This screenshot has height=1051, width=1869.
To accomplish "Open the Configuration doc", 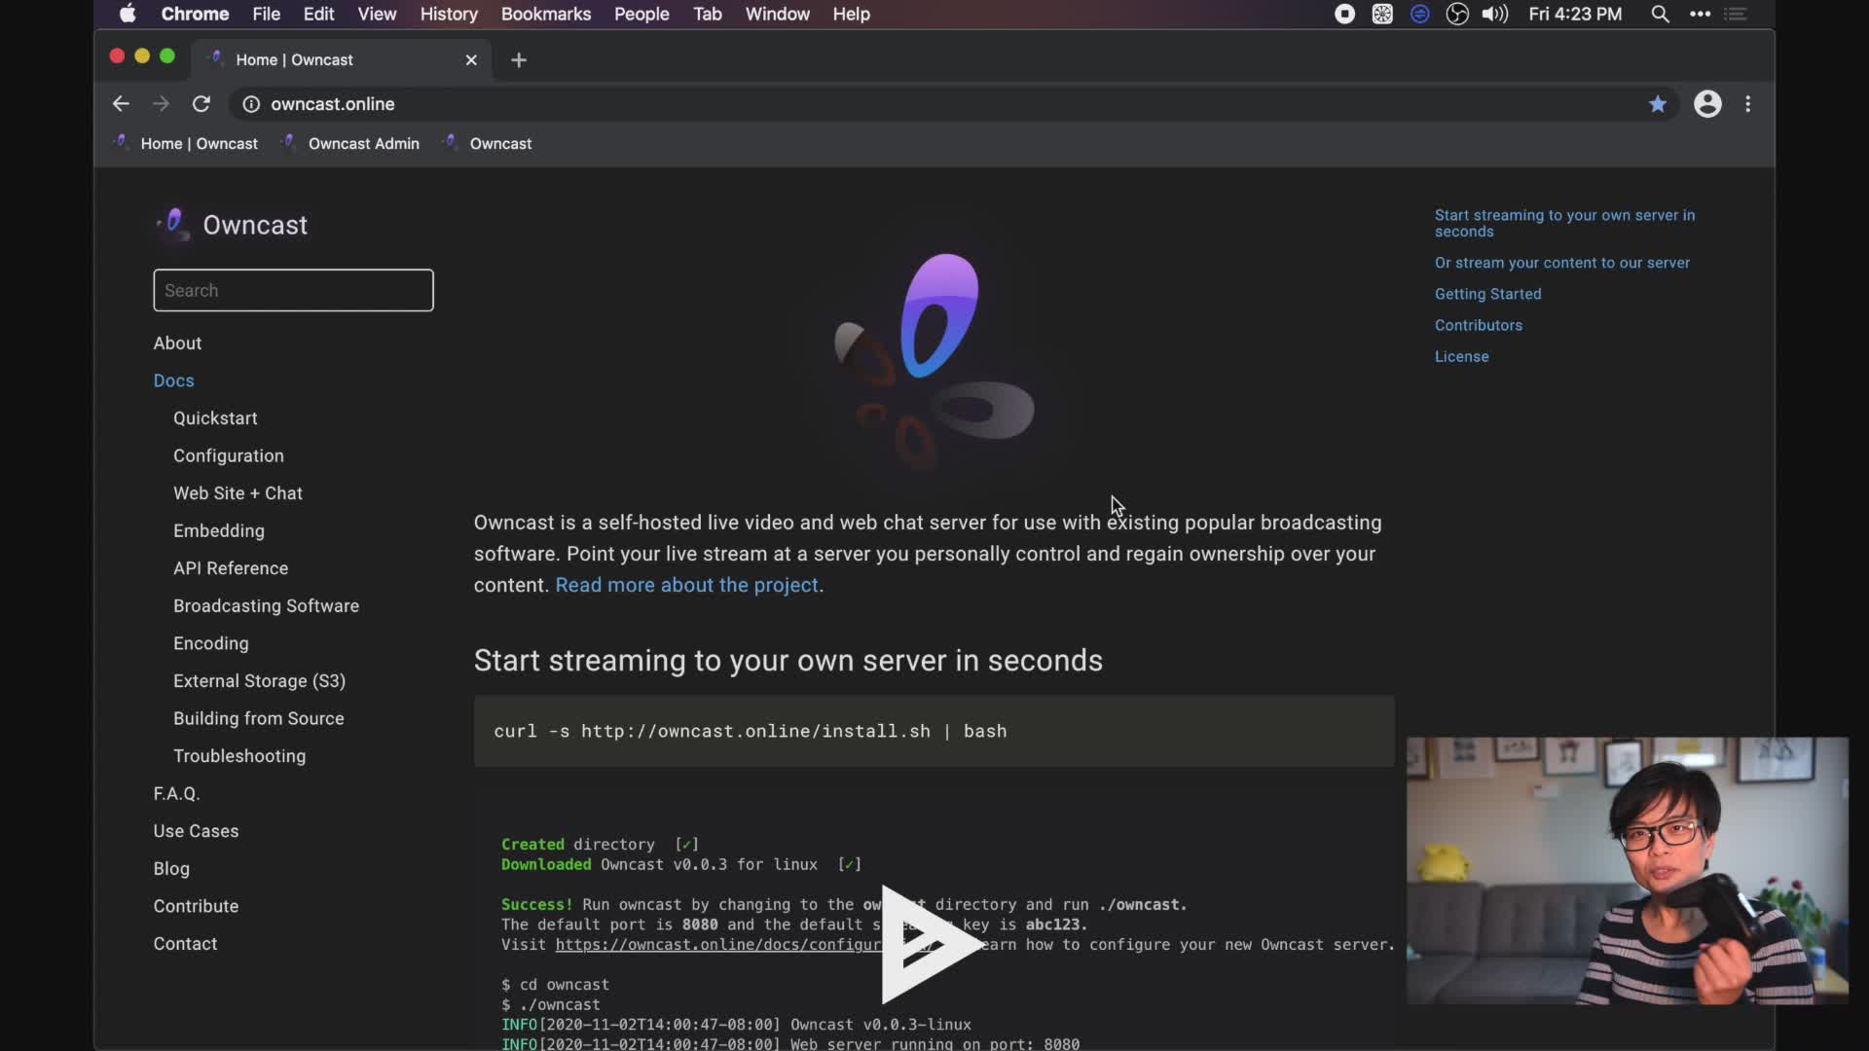I will point(229,455).
